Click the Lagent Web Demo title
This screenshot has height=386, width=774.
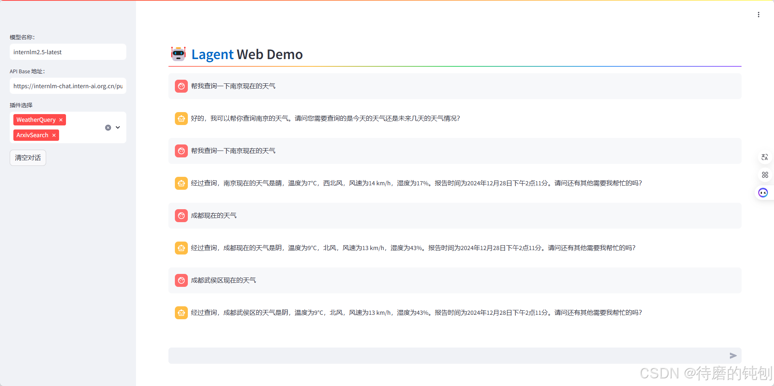(x=247, y=54)
